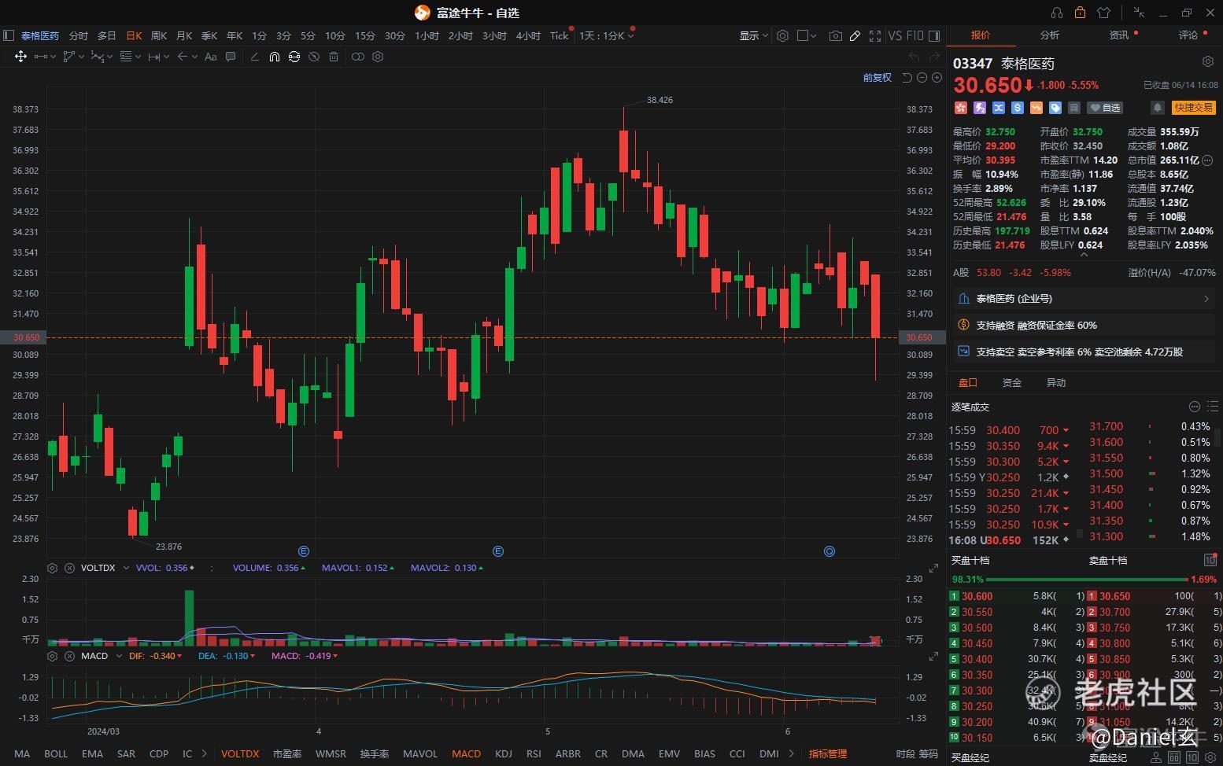This screenshot has height=766, width=1223.
Task: Switch to the 异动 sub-tab
Action: pos(1055,382)
